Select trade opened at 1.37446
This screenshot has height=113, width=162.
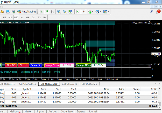[x=79, y=97]
